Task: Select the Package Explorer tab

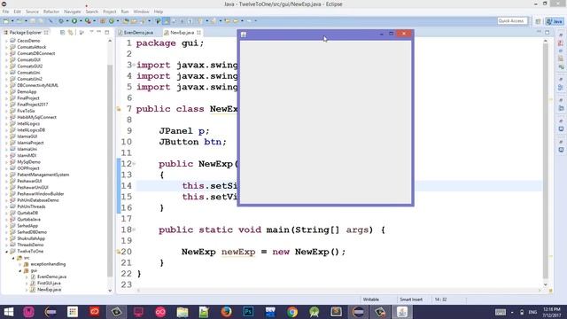Action: (x=26, y=33)
